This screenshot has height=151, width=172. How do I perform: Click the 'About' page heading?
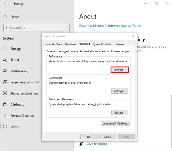pos(88,17)
